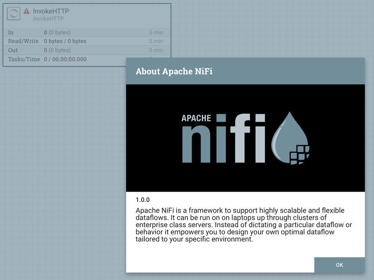
Task: Click the NiFi description paragraph text
Action: pos(244,225)
